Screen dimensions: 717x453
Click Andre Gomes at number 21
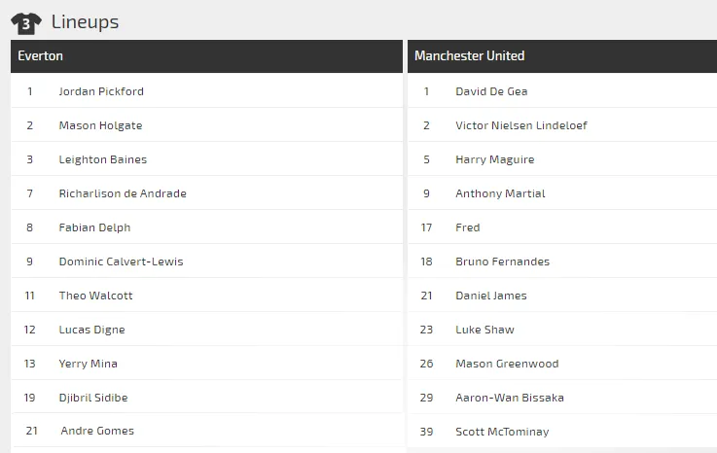(97, 431)
